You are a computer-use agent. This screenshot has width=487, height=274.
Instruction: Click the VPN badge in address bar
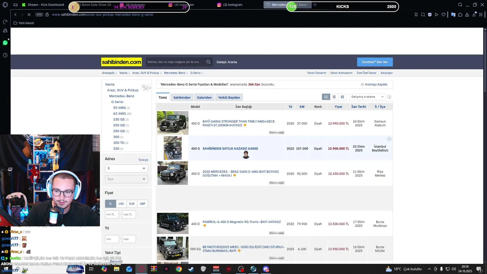click(39, 14)
